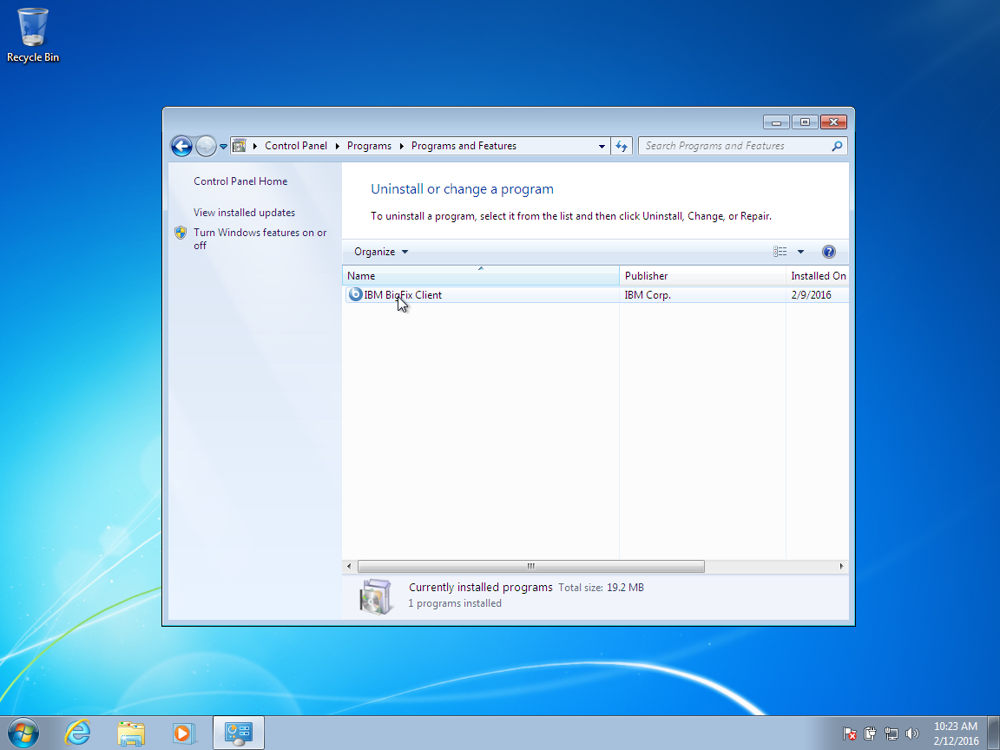
Task: Click the search magnifier icon
Action: click(837, 146)
